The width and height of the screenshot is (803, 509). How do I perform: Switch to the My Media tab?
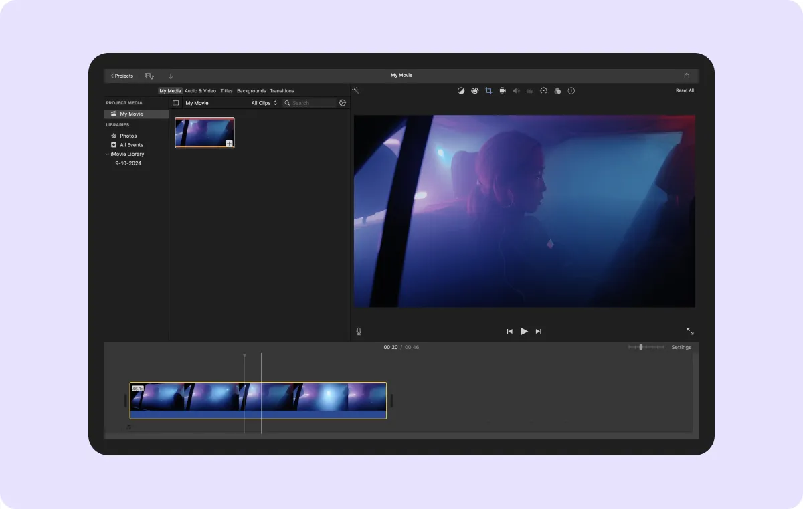170,90
